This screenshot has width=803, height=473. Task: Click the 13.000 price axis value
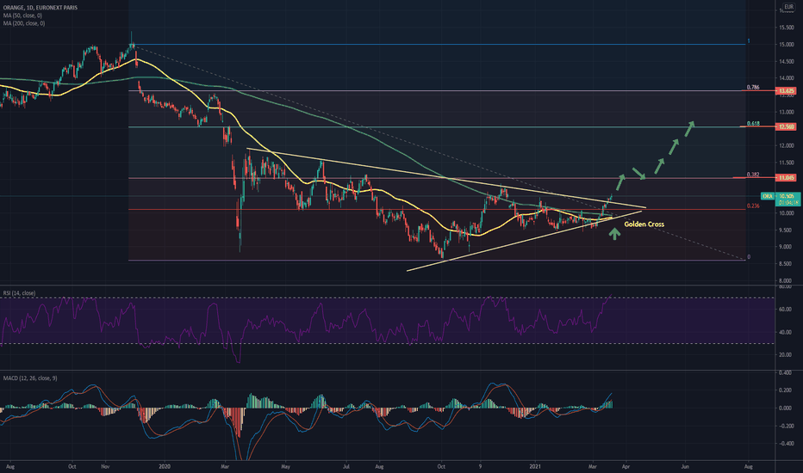pos(787,112)
